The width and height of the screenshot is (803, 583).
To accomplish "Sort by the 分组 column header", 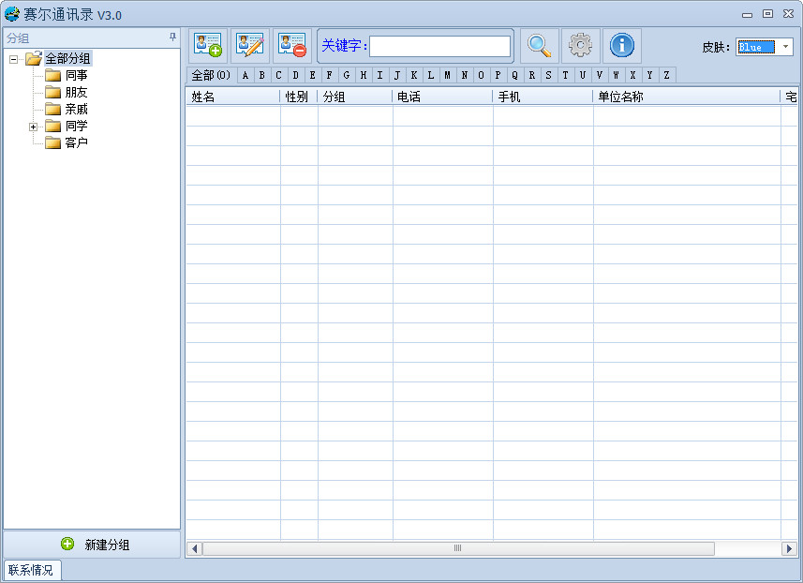I will click(x=355, y=97).
